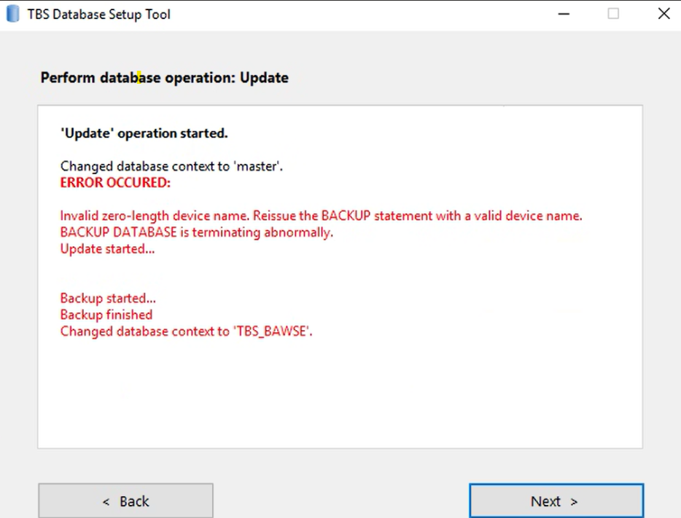Return to previous step via Back button
This screenshot has height=518, width=681.
click(125, 501)
